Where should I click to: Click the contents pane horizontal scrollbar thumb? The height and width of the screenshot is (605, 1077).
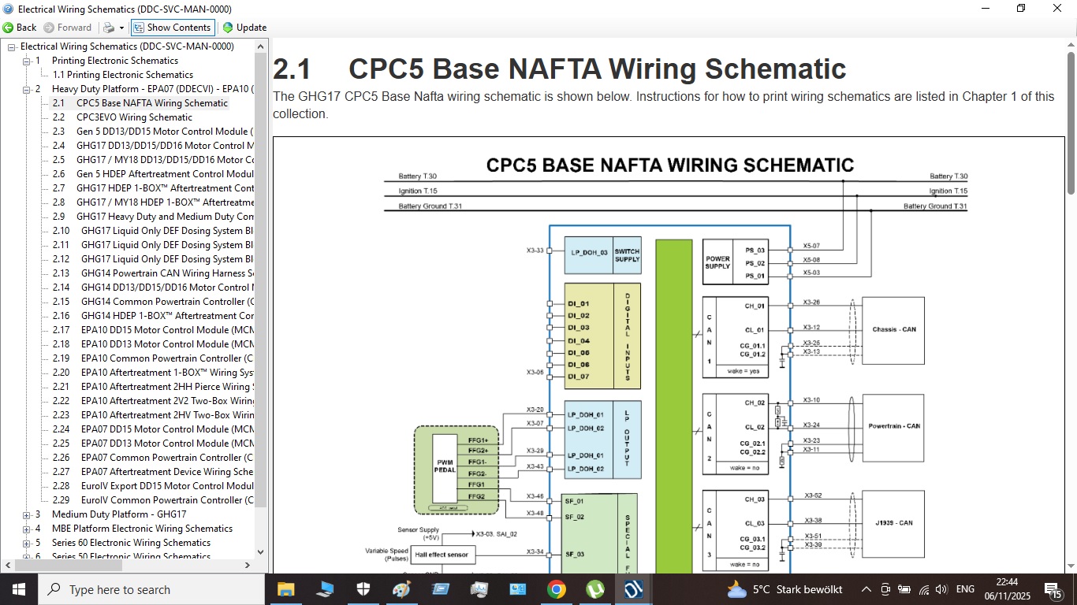click(x=67, y=565)
